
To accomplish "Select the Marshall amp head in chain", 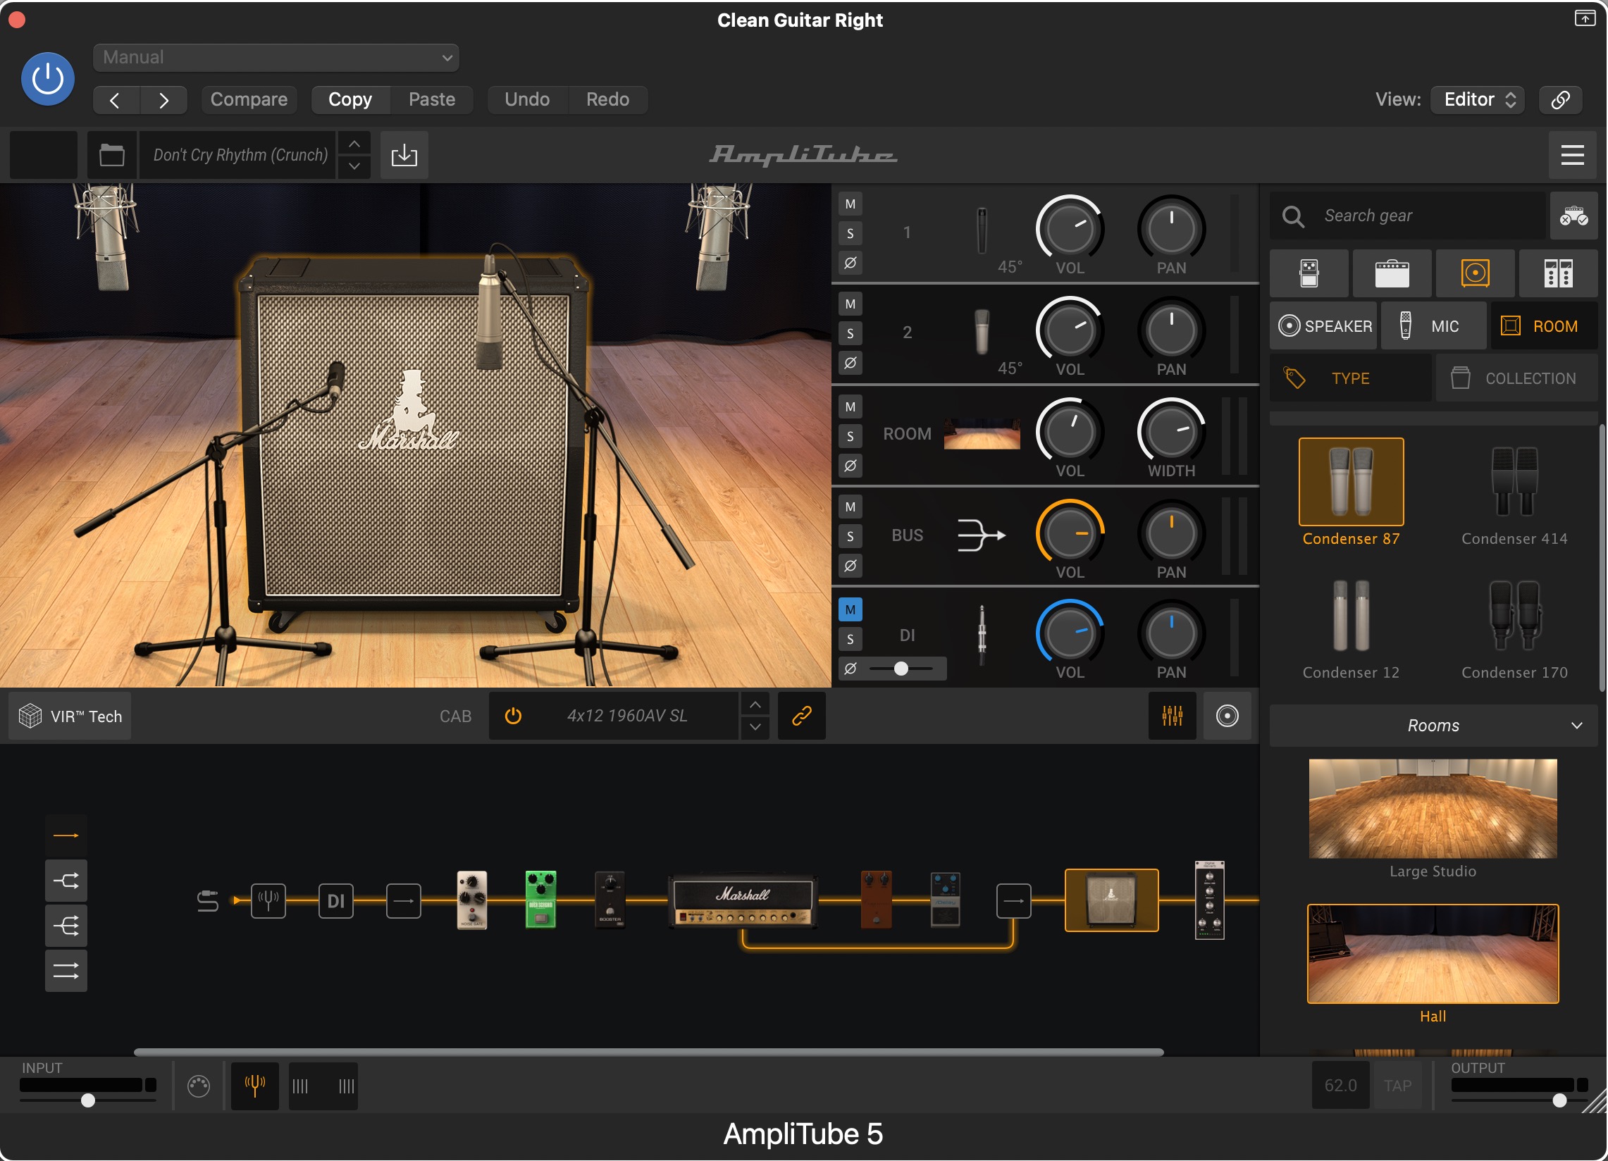I will [x=742, y=901].
